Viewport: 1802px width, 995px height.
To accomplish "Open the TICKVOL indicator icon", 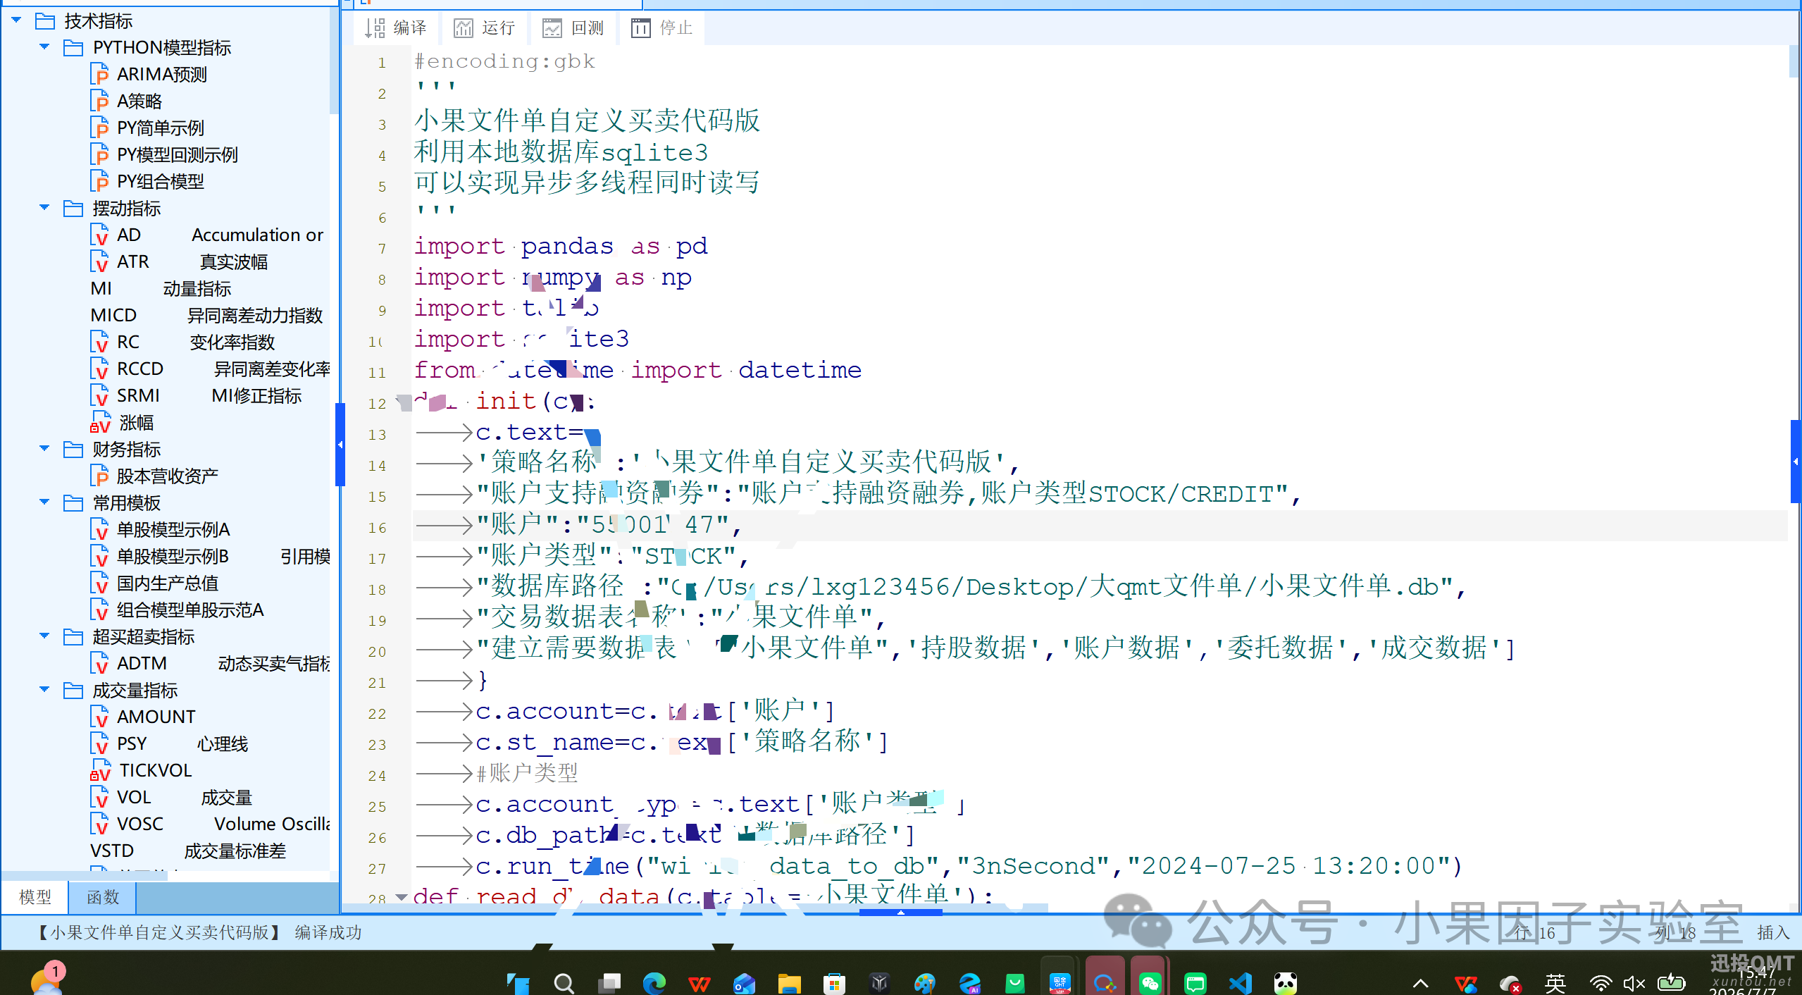I will pyautogui.click(x=100, y=770).
